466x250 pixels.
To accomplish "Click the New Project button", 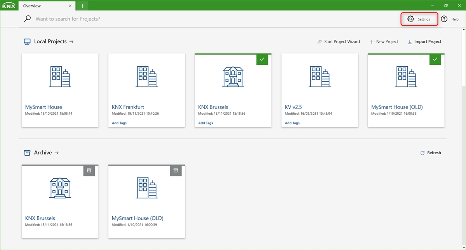I will click(384, 41).
